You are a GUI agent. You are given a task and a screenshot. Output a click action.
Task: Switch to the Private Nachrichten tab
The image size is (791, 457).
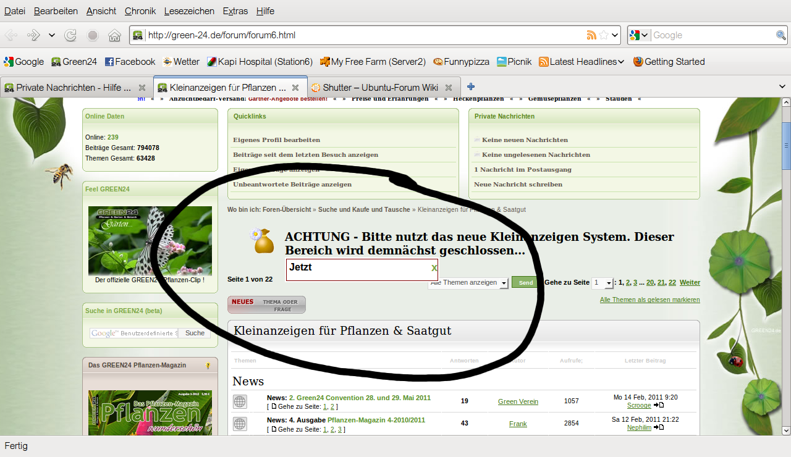click(73, 88)
